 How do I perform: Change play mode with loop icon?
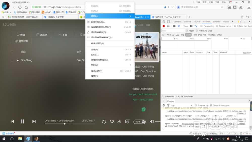click(104, 122)
